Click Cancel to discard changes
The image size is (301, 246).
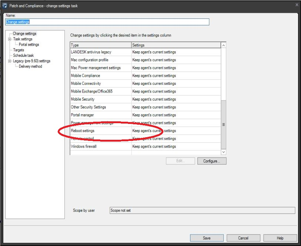coord(244,238)
